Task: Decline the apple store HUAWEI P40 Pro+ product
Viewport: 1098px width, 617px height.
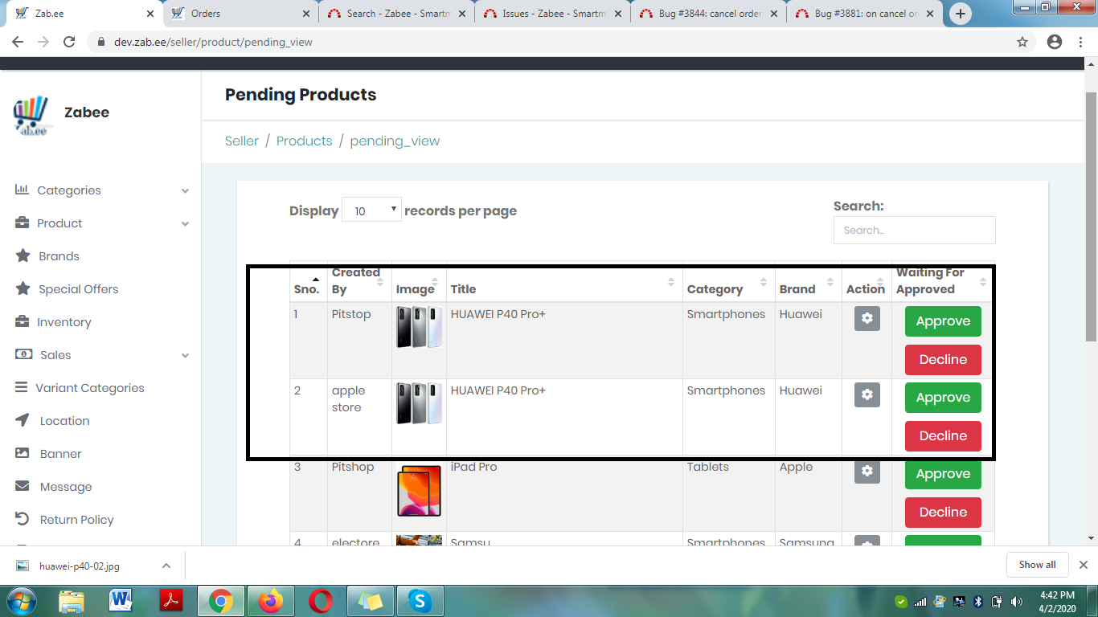Action: tap(943, 436)
